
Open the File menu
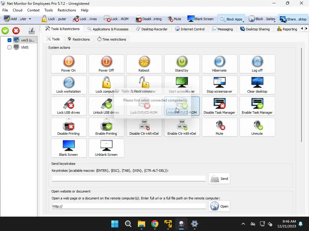pyautogui.click(x=5, y=10)
